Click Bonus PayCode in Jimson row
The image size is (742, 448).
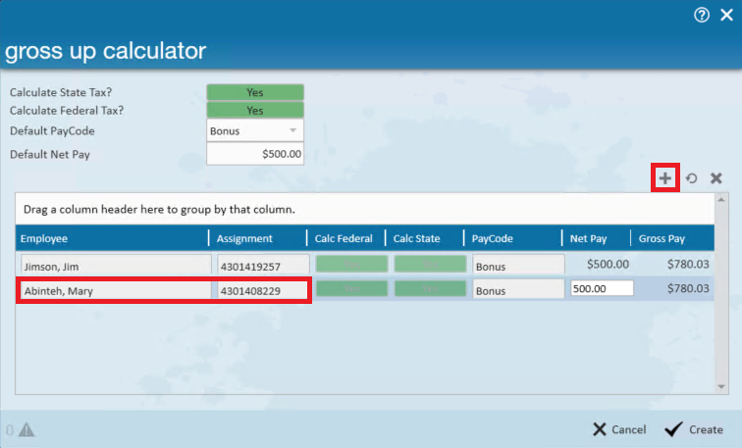pyautogui.click(x=518, y=265)
